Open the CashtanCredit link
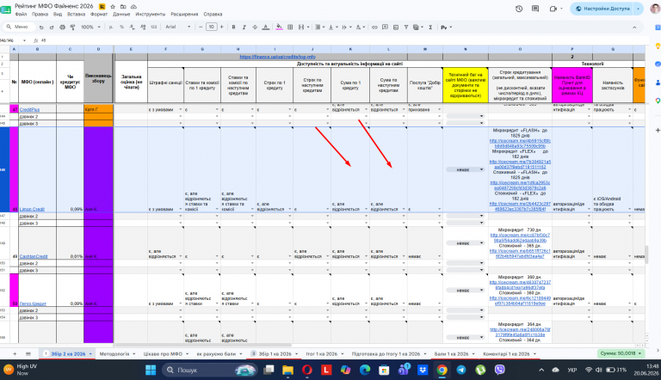 point(34,256)
